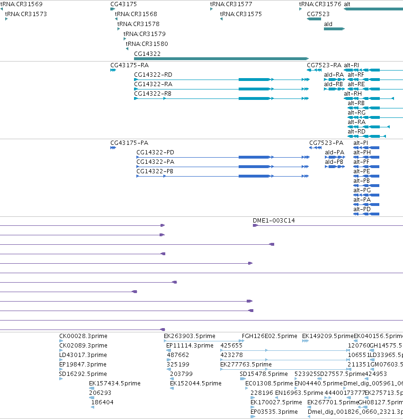Click the long CG14322 gene bar
The width and height of the screenshot is (403, 419).
pyautogui.click(x=221, y=59)
